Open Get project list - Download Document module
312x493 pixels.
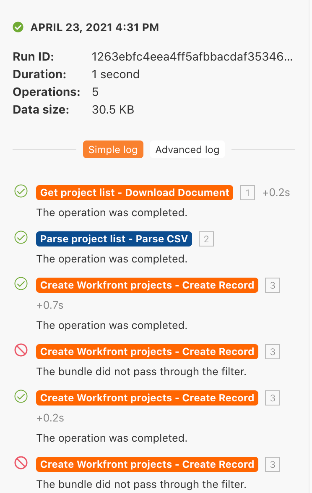135,193
